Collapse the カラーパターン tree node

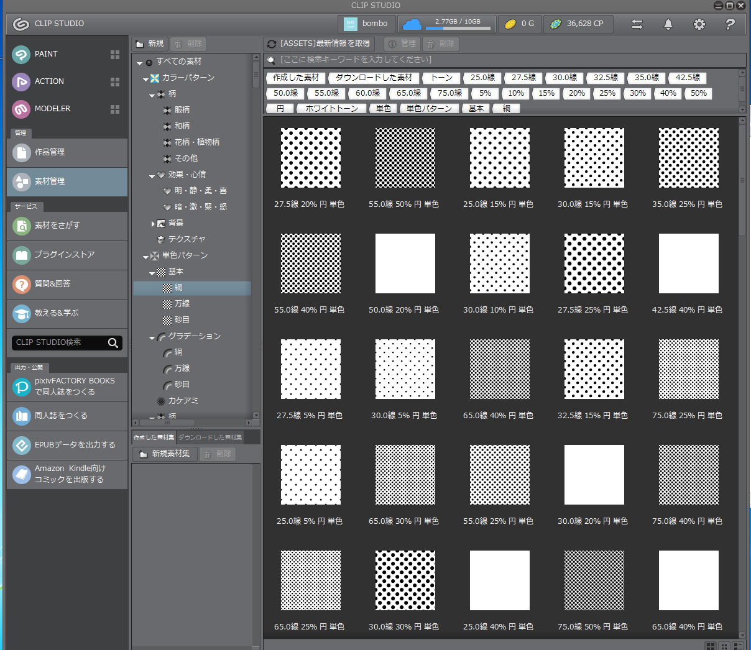click(x=146, y=79)
